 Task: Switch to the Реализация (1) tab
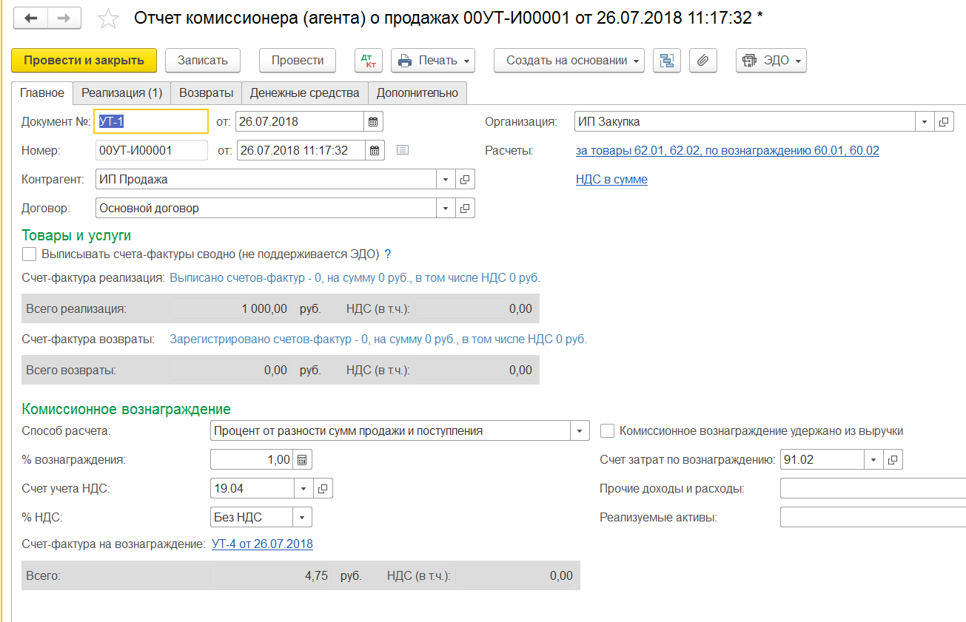point(121,93)
